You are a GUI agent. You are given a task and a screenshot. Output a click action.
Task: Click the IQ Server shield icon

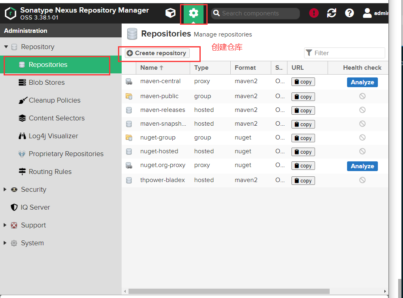click(14, 207)
